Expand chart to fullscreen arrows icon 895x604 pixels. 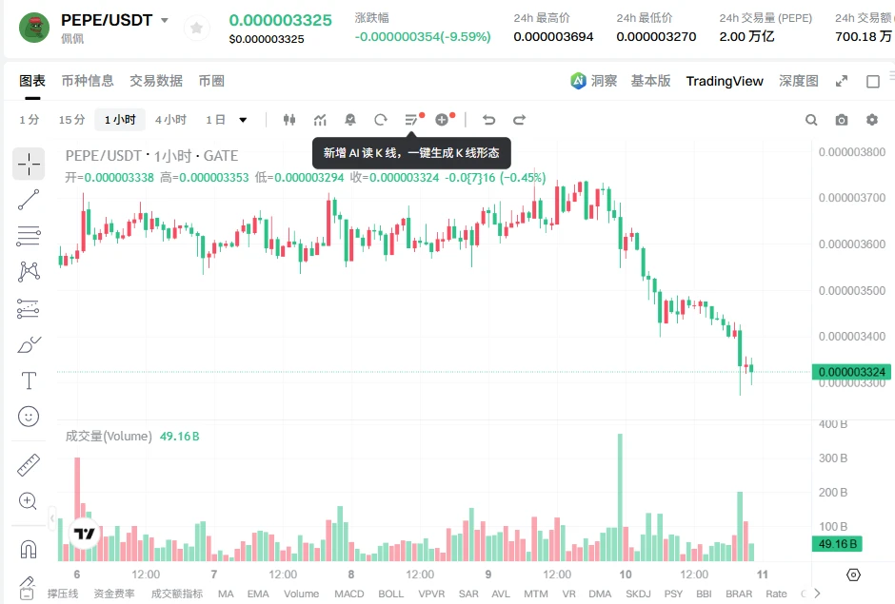pos(842,82)
